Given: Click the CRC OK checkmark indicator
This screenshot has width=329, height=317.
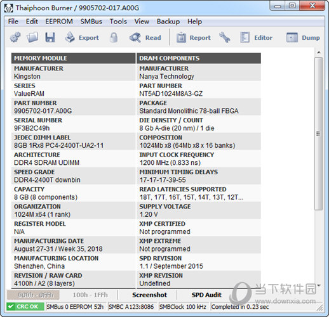Looking at the screenshot, I should click(25, 306).
